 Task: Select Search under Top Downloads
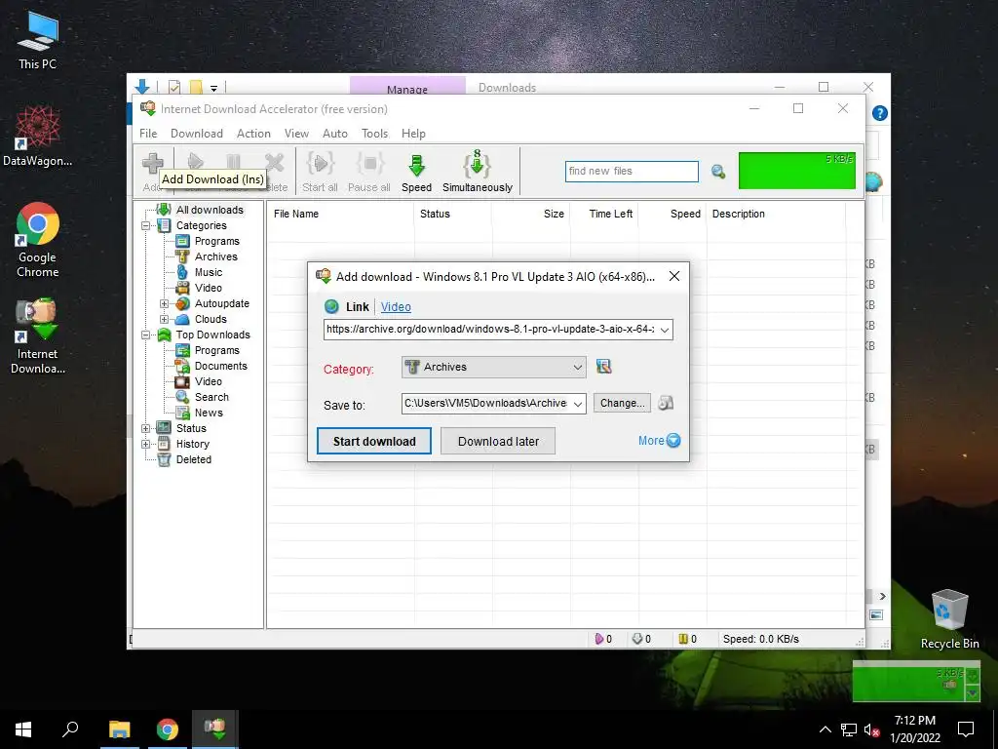click(211, 397)
